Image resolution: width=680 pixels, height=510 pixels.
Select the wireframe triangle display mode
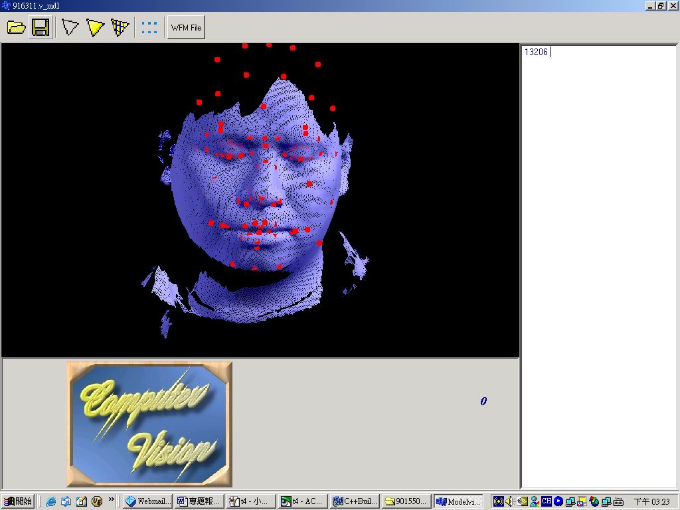(70, 27)
